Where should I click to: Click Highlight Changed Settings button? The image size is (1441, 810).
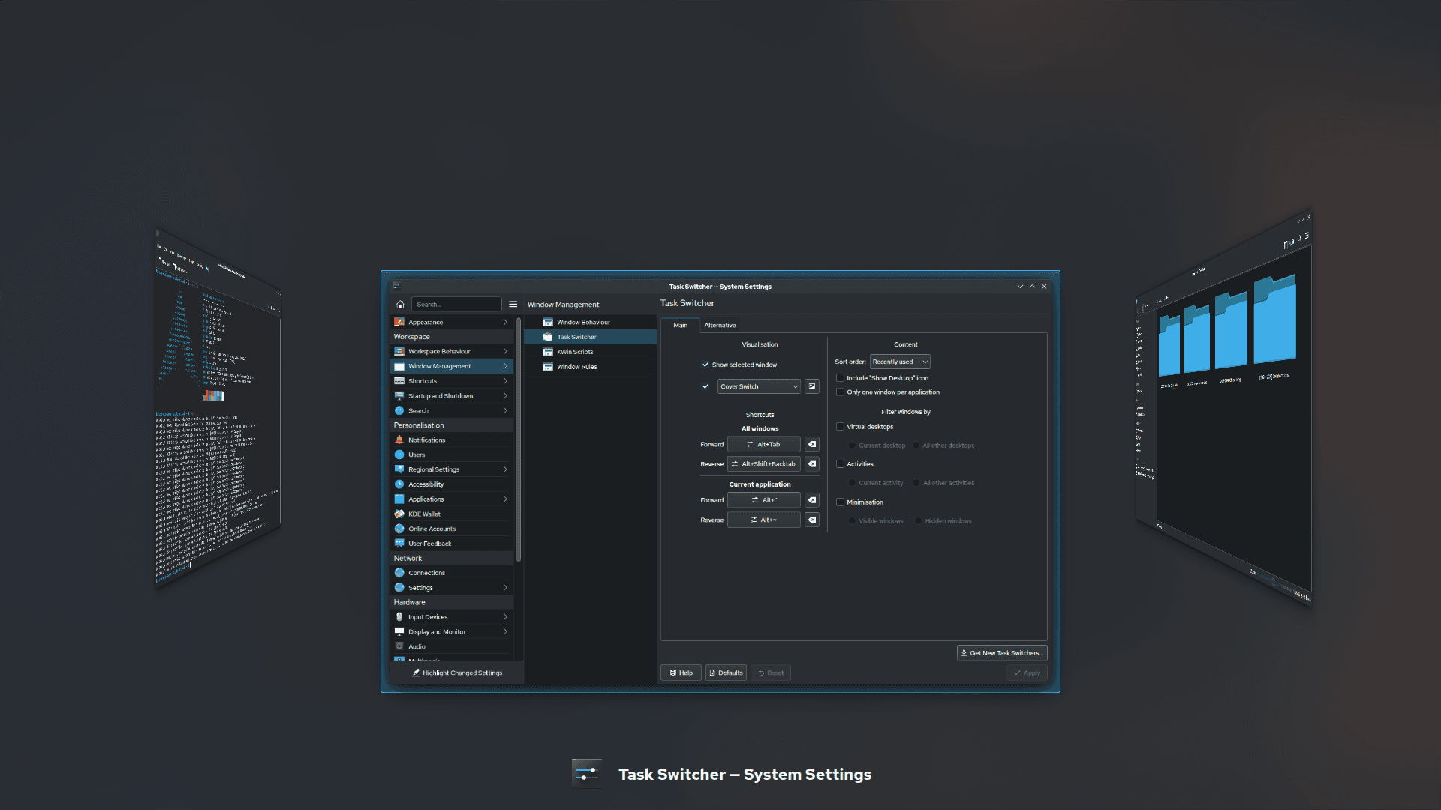(457, 673)
